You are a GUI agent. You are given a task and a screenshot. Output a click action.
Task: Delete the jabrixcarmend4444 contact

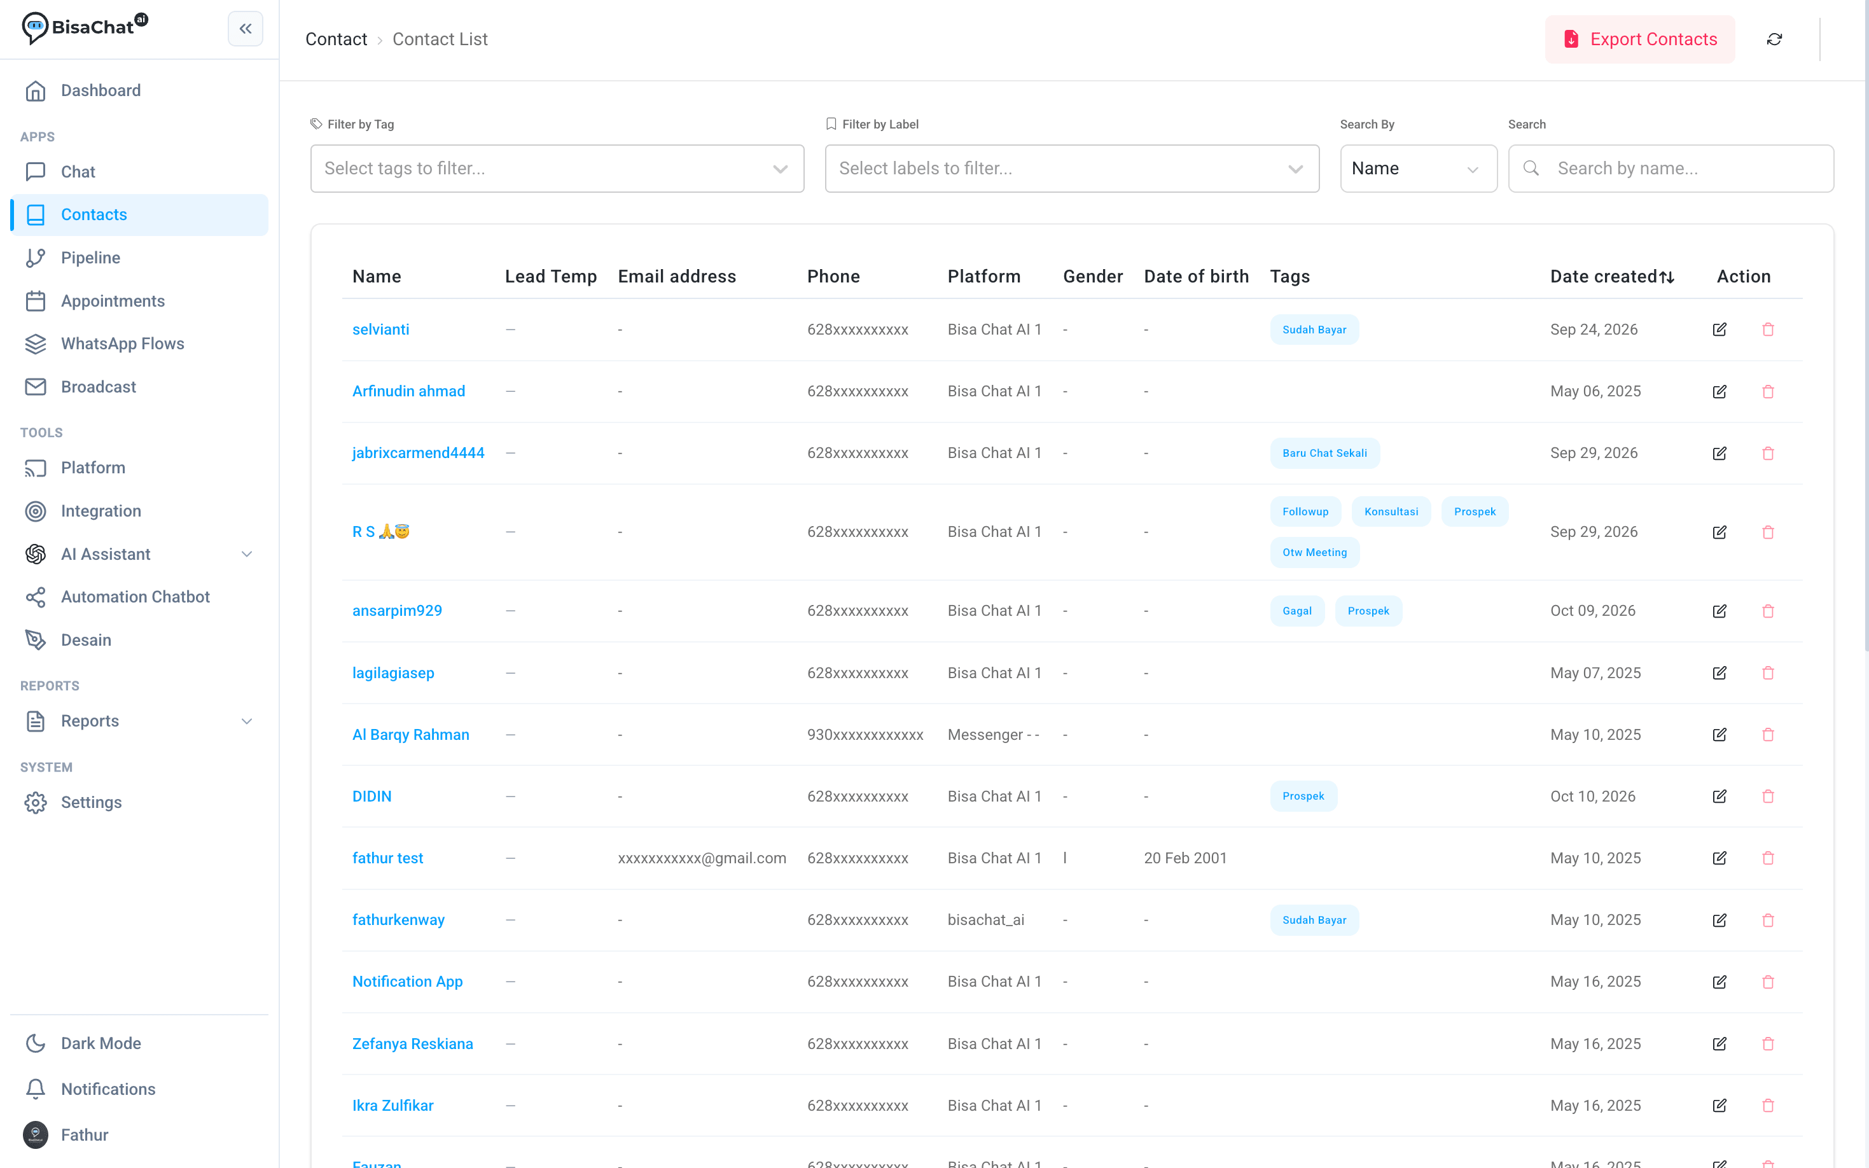1768,454
